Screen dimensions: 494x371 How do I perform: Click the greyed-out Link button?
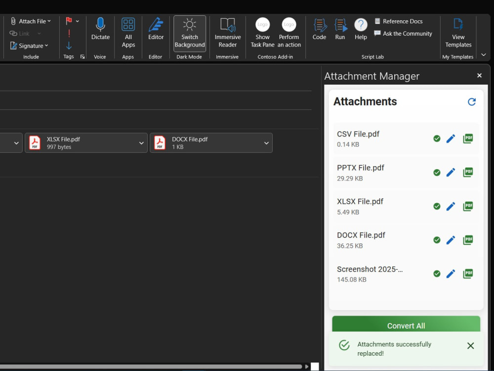coord(20,34)
